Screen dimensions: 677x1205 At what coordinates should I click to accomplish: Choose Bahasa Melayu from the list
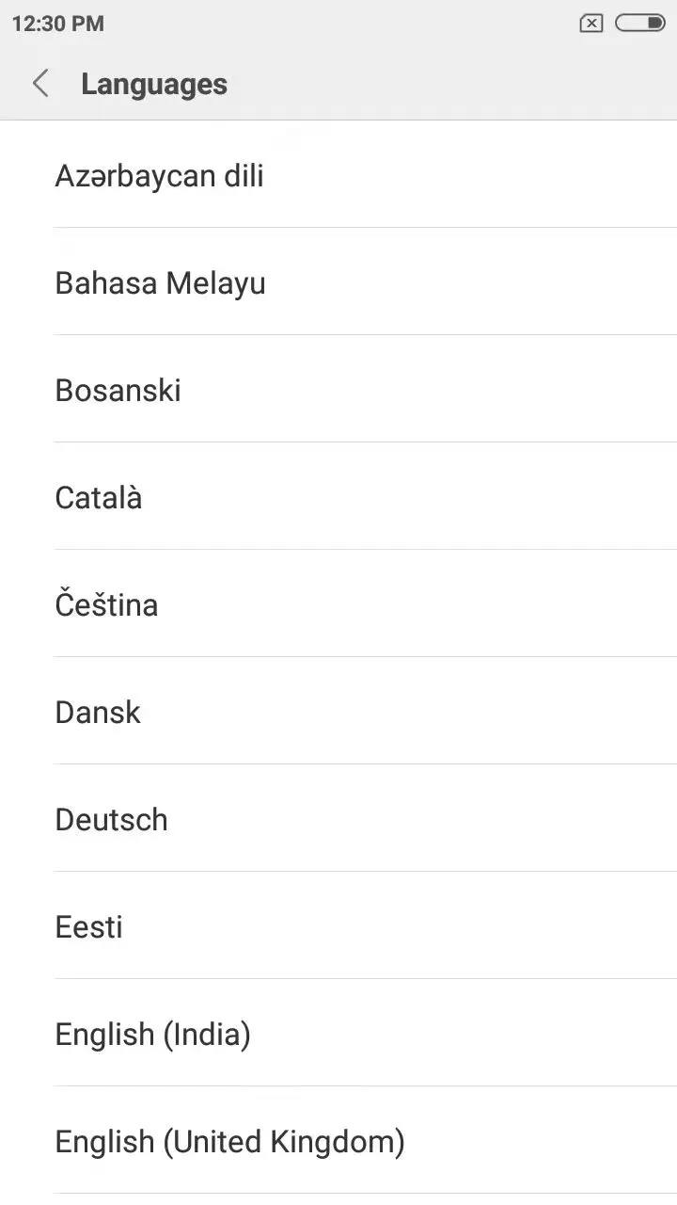(x=161, y=283)
